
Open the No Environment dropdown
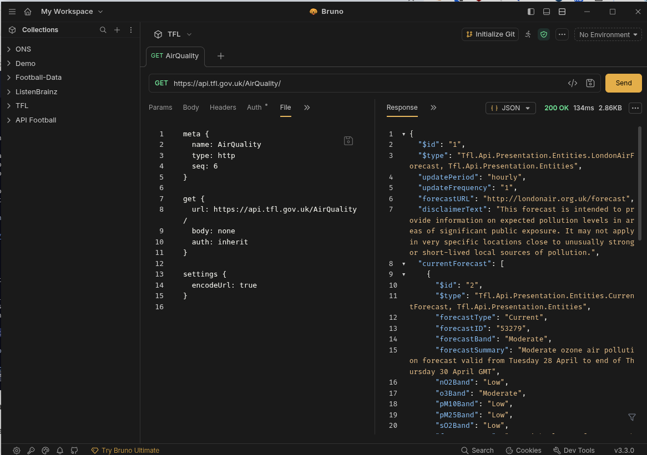(x=608, y=34)
